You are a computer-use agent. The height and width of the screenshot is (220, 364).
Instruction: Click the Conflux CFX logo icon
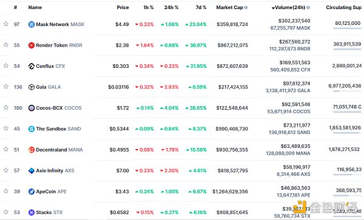click(32, 66)
